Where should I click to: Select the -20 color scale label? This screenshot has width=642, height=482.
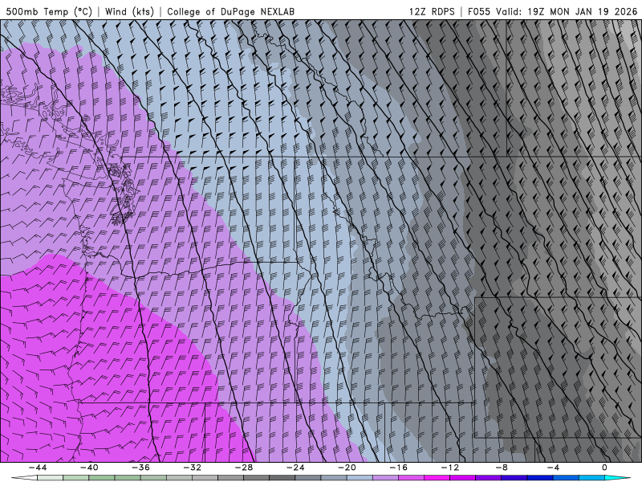[347, 468]
